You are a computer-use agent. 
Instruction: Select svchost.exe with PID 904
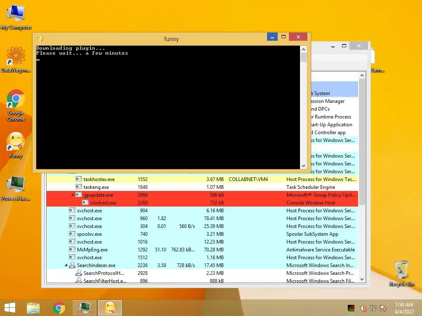(x=202, y=210)
